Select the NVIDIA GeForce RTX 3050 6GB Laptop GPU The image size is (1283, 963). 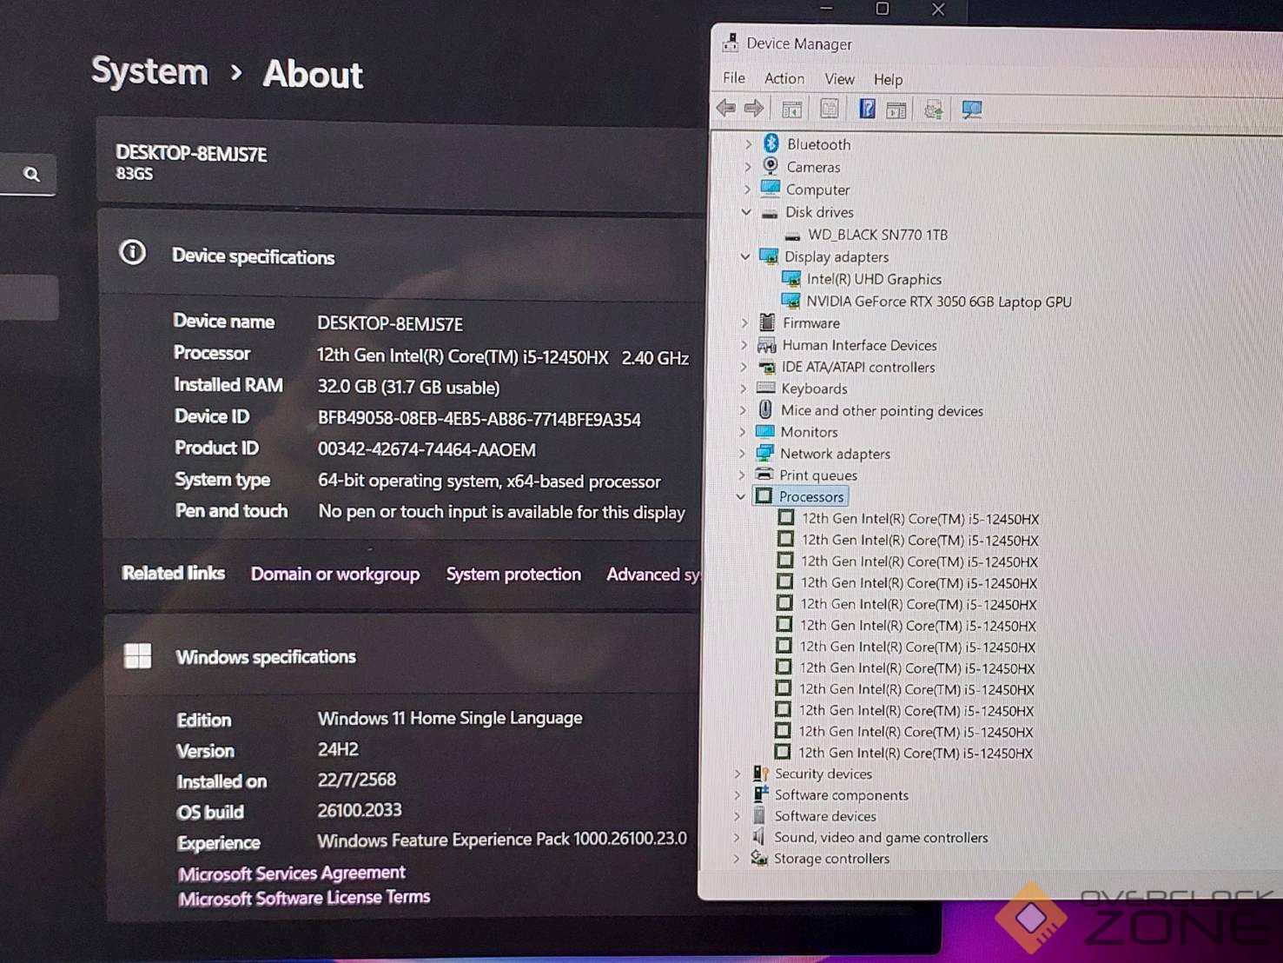[x=938, y=302]
